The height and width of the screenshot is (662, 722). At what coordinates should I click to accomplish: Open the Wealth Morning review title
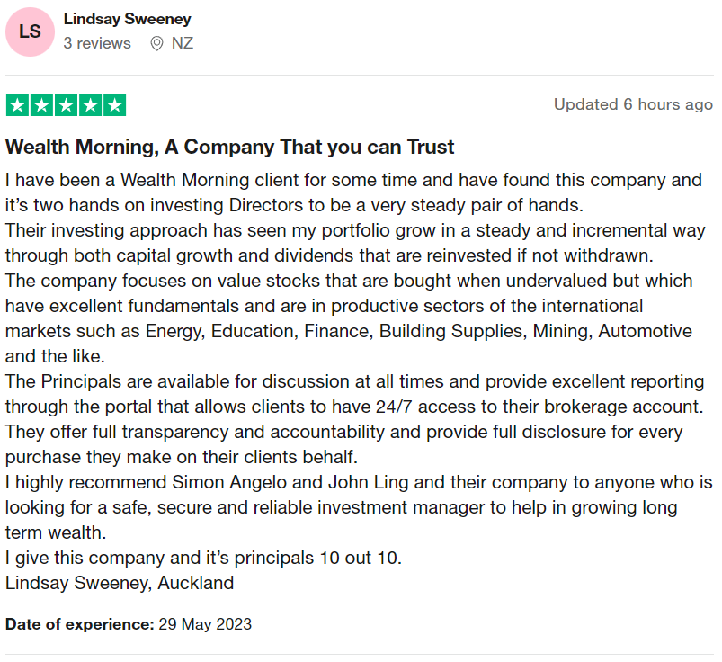[230, 147]
